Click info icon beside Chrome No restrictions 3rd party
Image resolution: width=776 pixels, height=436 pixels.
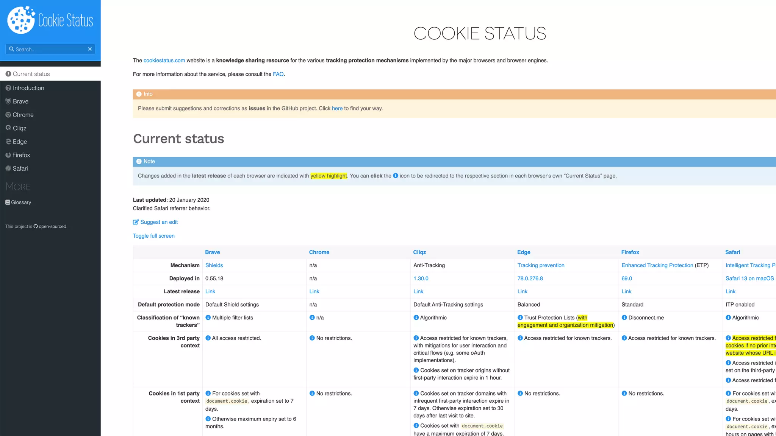[x=312, y=338]
